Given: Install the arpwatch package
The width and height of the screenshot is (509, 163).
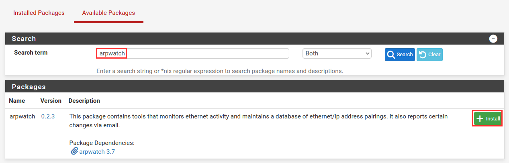Looking at the screenshot, I should click(x=488, y=119).
